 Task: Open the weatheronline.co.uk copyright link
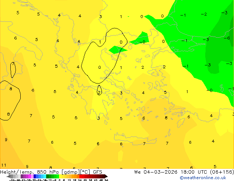click(x=203, y=178)
